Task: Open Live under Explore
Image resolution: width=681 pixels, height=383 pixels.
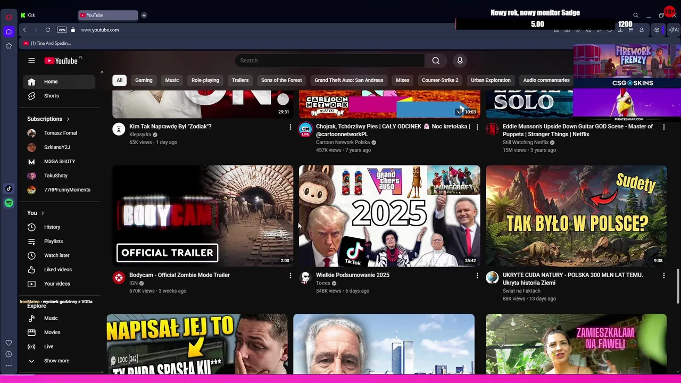Action: (59, 347)
